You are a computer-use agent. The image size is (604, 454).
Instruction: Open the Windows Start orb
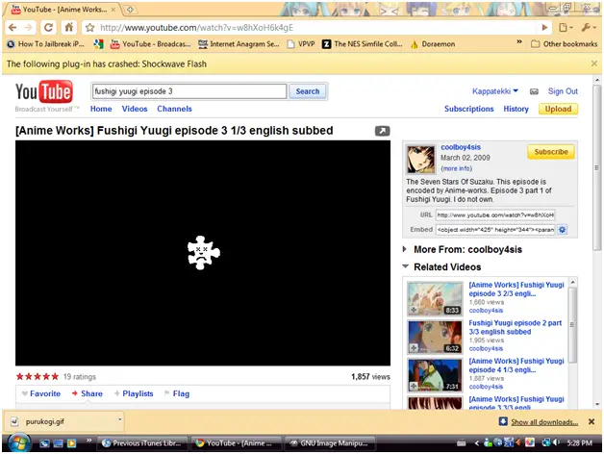(x=19, y=443)
